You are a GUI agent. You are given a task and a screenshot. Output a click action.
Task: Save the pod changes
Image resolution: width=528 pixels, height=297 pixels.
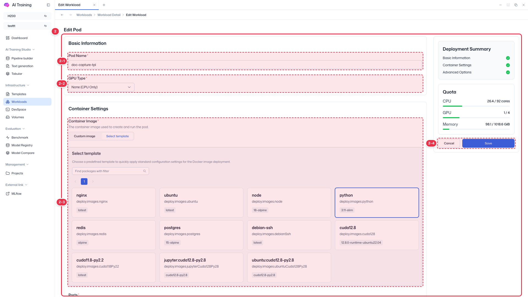click(x=488, y=143)
